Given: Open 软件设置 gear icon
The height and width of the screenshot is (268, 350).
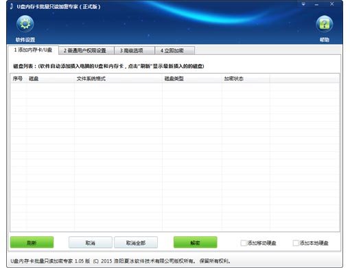Looking at the screenshot, I should coord(25,23).
